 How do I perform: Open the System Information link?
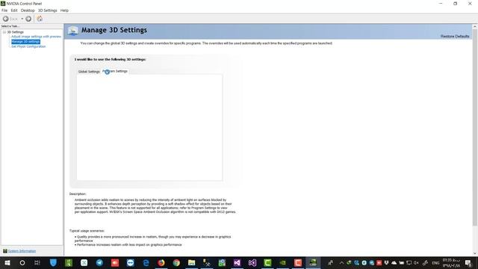click(22, 251)
